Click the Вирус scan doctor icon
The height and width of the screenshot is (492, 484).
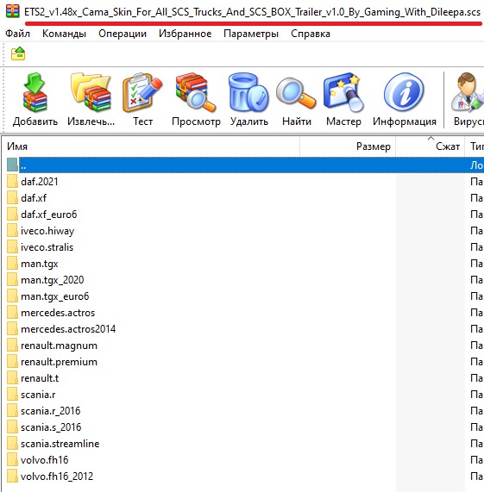tap(467, 92)
